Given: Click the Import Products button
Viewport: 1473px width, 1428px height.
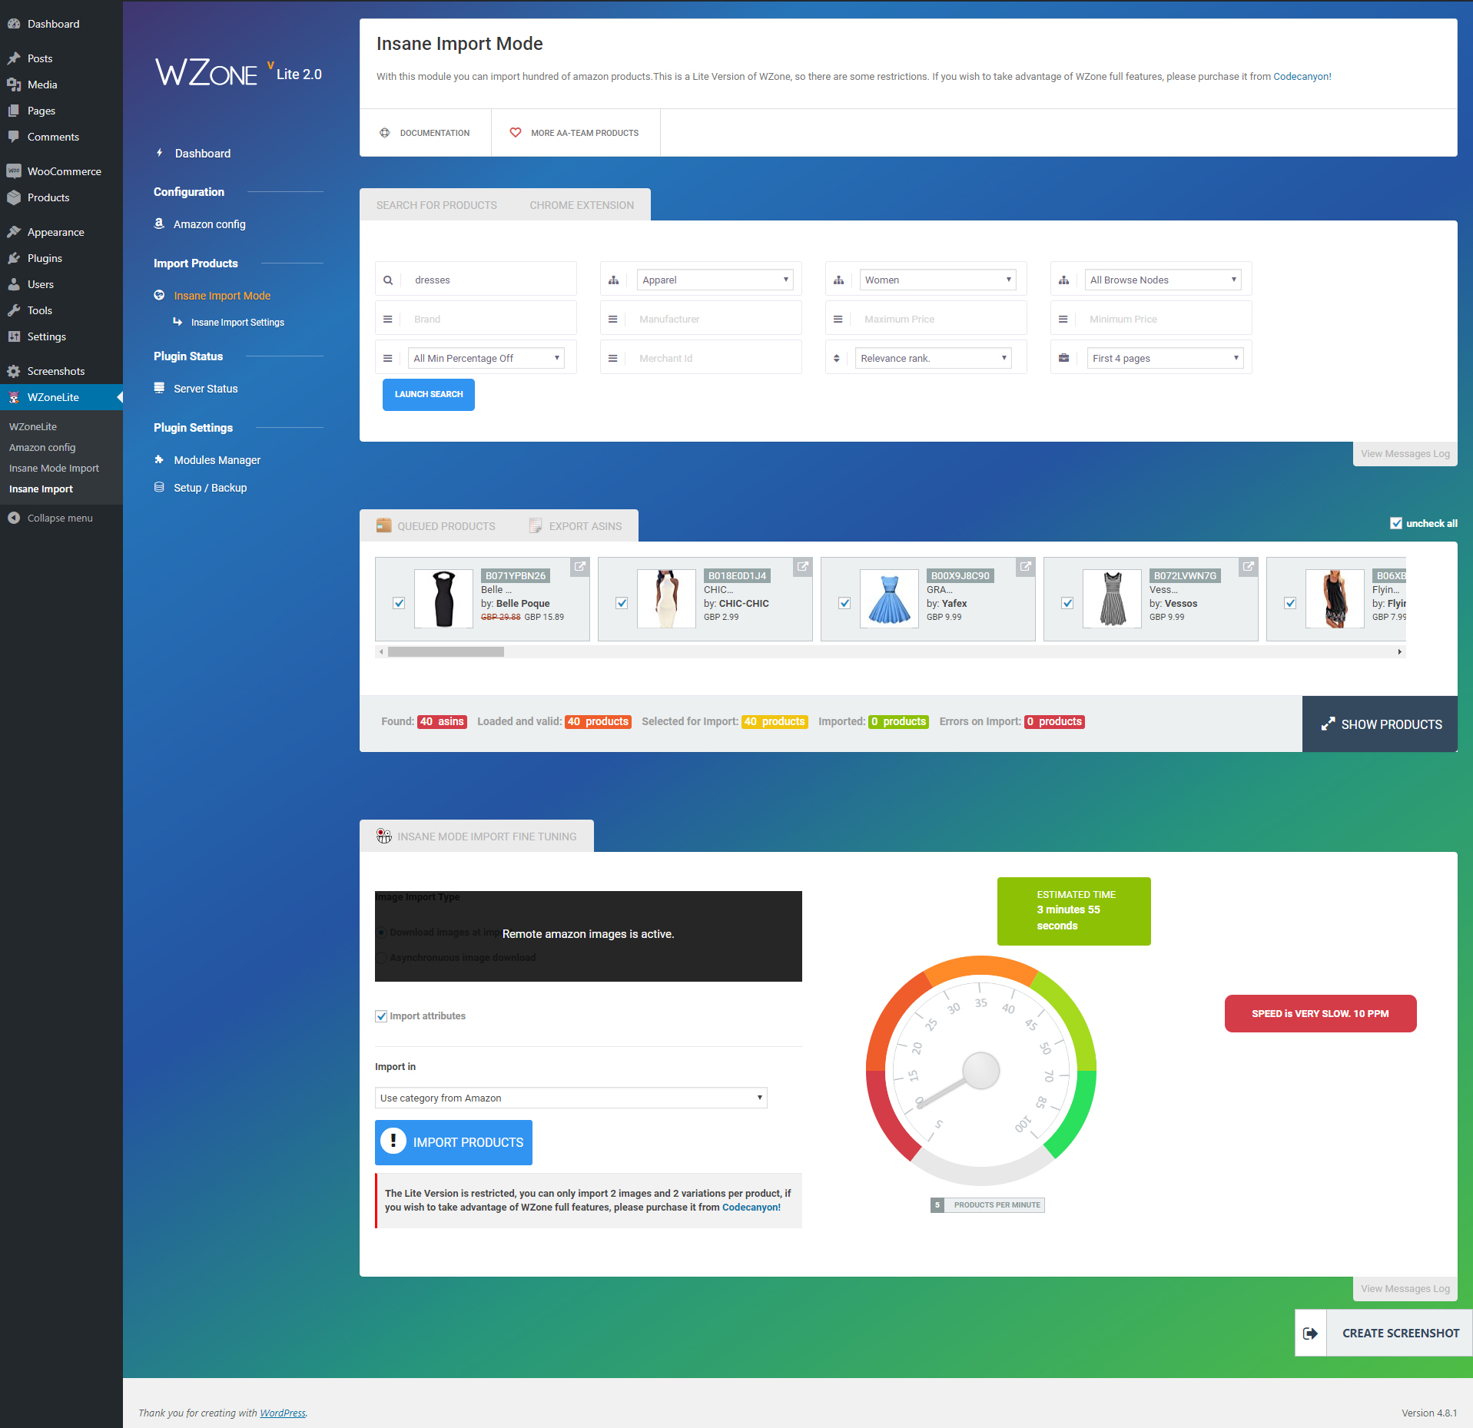Looking at the screenshot, I should [453, 1142].
